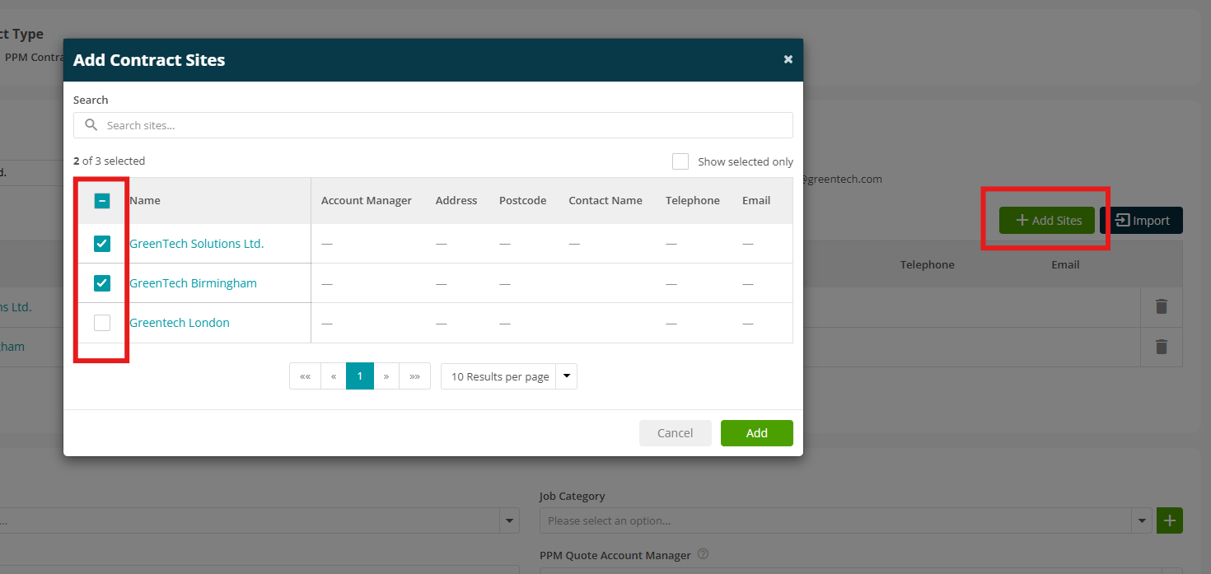Open GreenTech Birmingham site link
This screenshot has height=574, width=1211.
(x=194, y=283)
